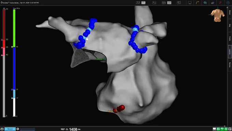
Task: Click the picture-in-picture layout icon
Action: pos(154,3)
